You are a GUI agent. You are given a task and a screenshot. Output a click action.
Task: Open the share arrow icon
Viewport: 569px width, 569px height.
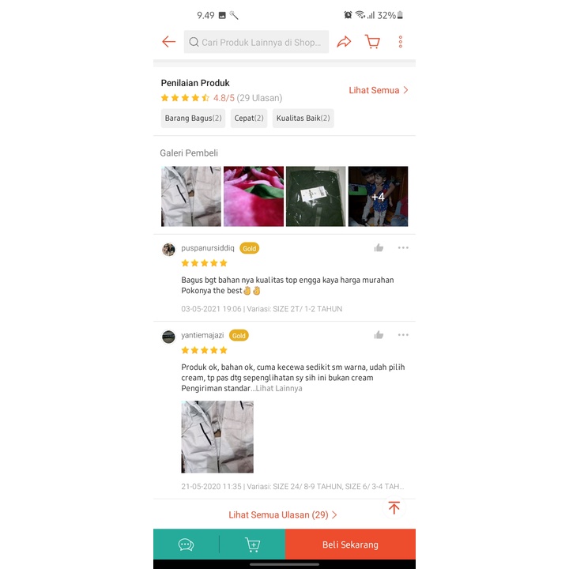[344, 42]
